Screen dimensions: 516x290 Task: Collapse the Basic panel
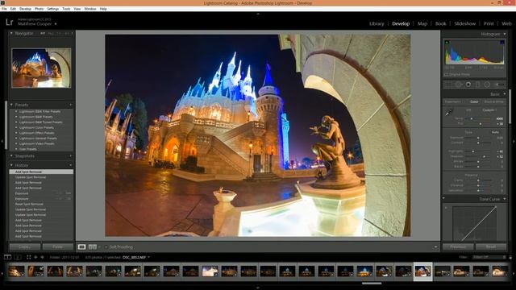[505, 94]
